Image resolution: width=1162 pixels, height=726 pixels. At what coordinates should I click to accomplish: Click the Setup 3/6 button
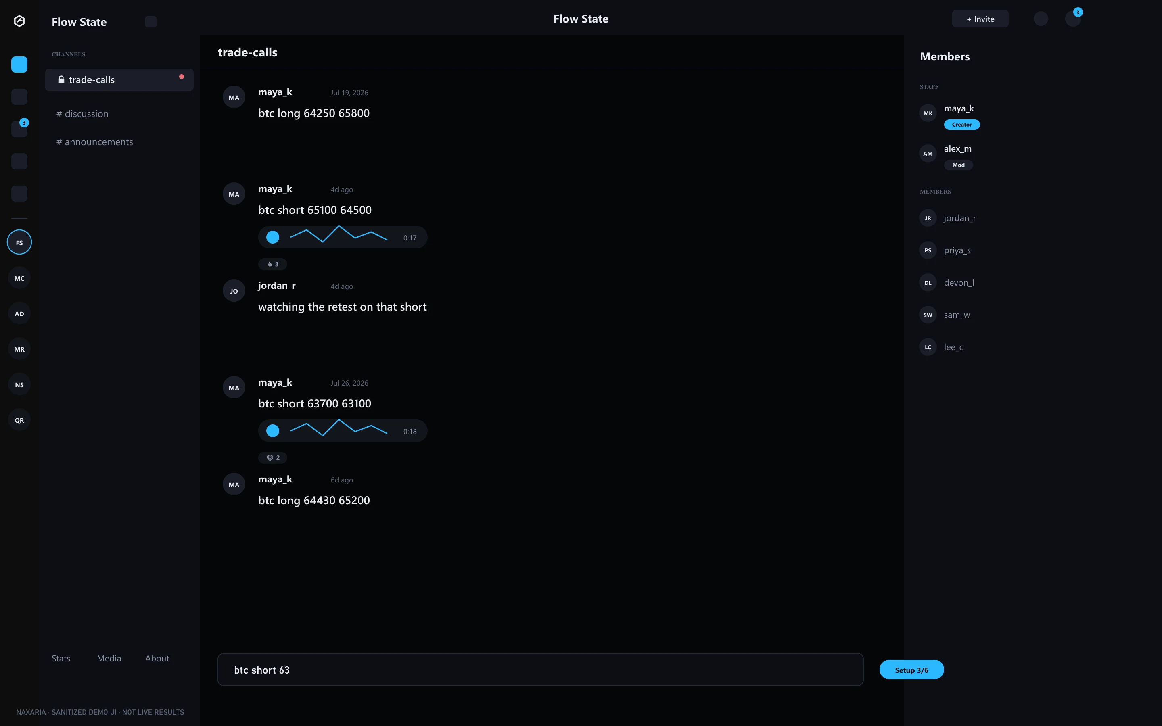pyautogui.click(x=911, y=670)
